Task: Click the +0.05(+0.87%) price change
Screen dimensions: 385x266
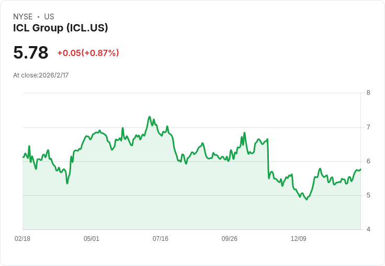Action: coord(88,53)
